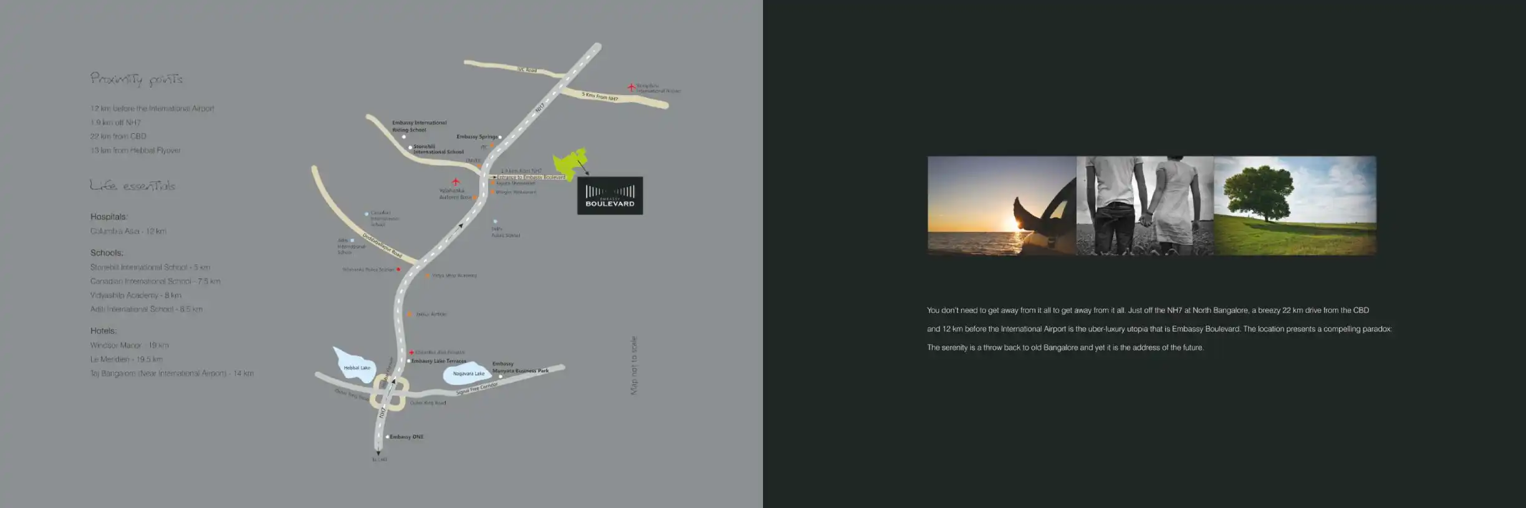1526x508 pixels.
Task: Click the 'Life essentials' heading
Action: [x=133, y=186]
